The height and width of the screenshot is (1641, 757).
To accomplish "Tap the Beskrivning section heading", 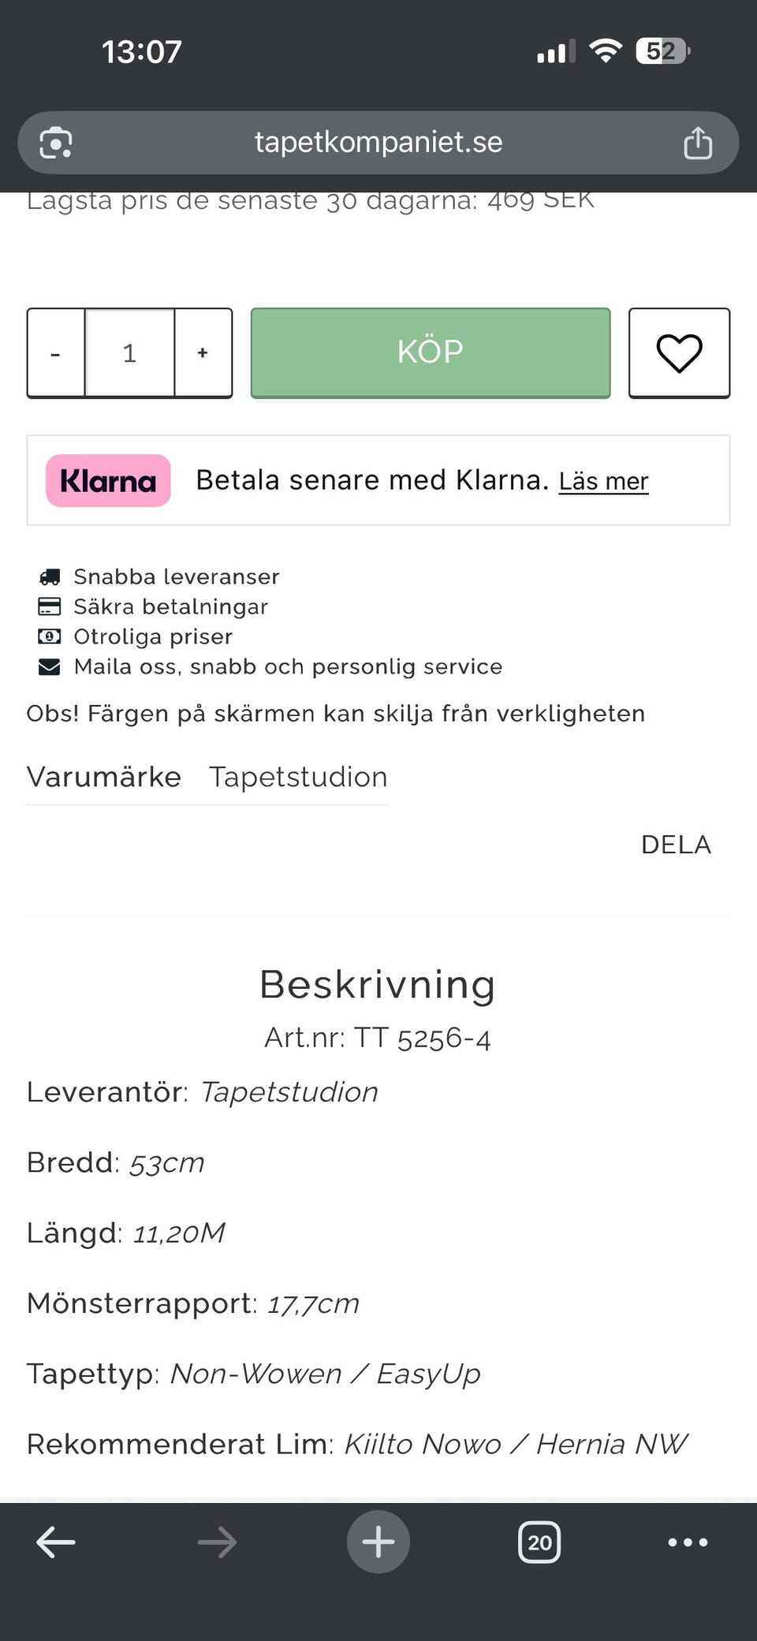I will [x=378, y=984].
